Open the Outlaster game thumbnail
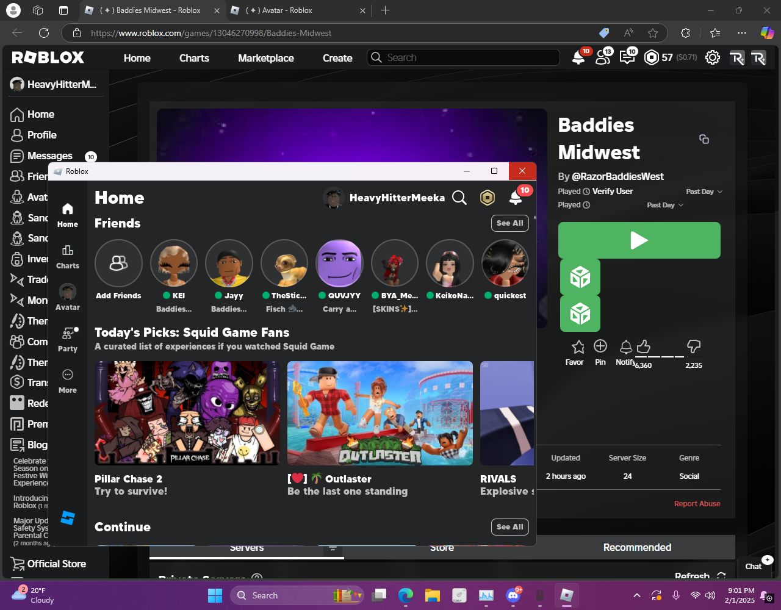The width and height of the screenshot is (781, 610). (380, 413)
